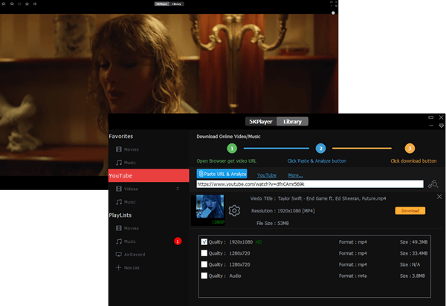Open Music playlist with red badge
This screenshot has width=446, height=306.
click(126, 241)
